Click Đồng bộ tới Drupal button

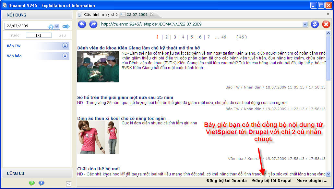(272, 181)
